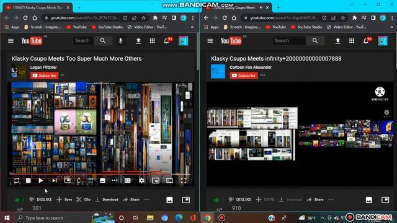Screen dimensions: 397x223
Task: Click the left video's progress bar
Action: [100, 174]
